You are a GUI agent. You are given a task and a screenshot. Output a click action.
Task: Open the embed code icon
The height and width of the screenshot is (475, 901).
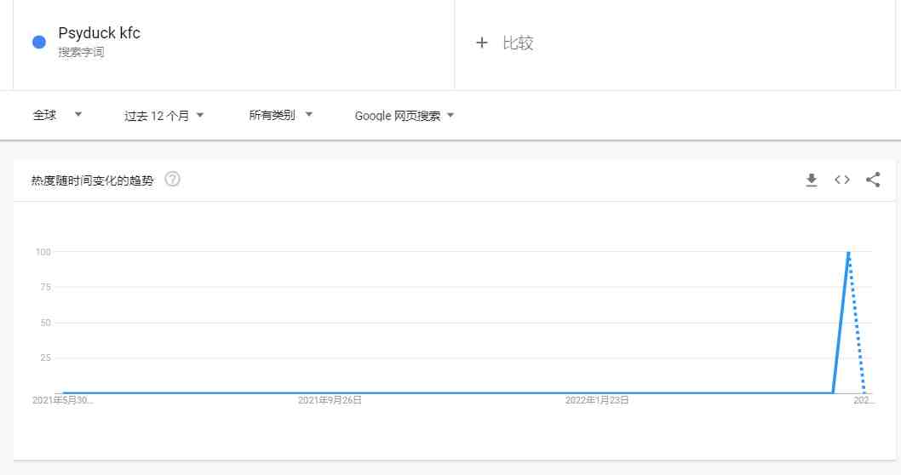842,180
